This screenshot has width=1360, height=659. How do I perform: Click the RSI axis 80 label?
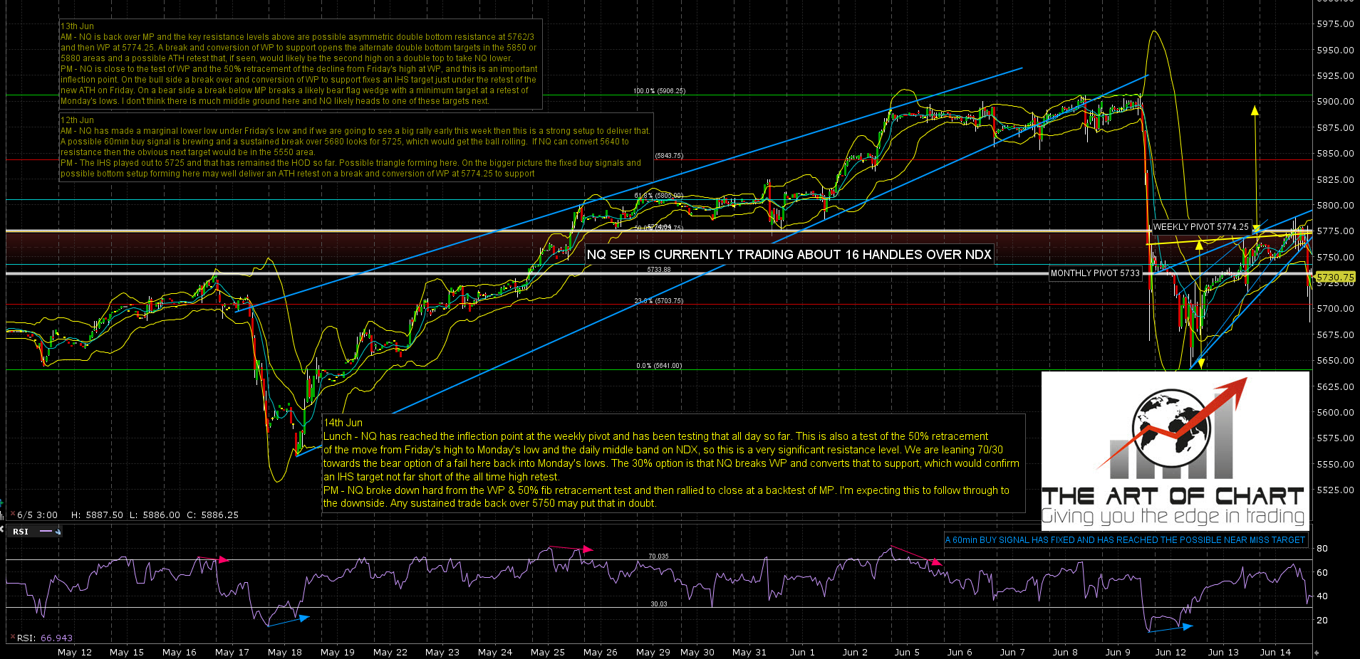1322,549
